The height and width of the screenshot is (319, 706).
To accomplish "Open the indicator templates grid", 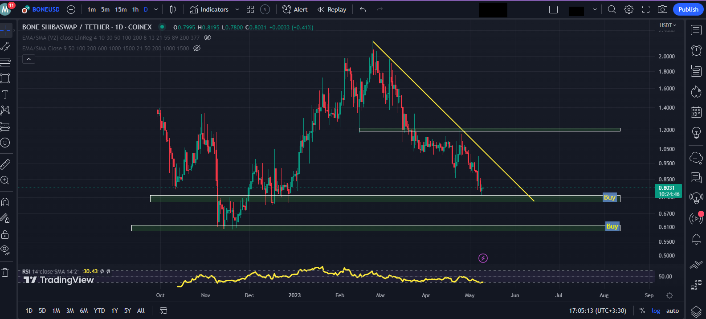I will click(250, 9).
